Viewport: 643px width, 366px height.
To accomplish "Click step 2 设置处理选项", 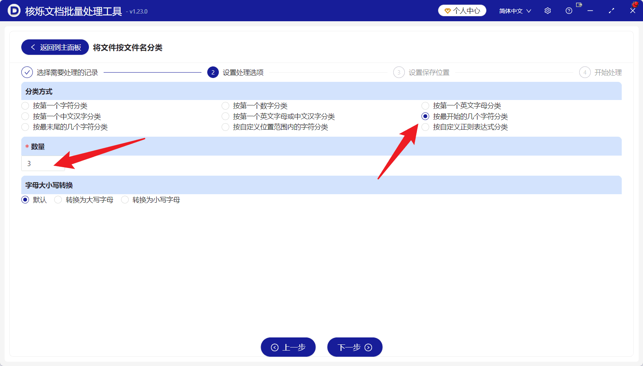I will pos(235,72).
